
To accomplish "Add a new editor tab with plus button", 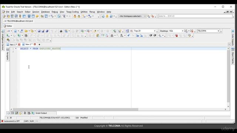I will click(39, 44).
